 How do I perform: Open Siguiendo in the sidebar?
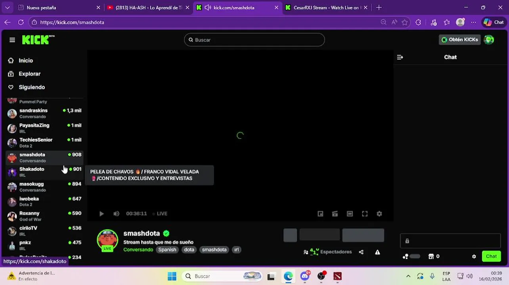click(x=32, y=87)
